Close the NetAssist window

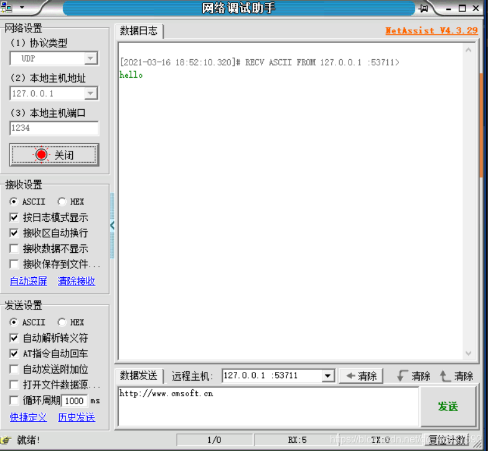(x=476, y=9)
